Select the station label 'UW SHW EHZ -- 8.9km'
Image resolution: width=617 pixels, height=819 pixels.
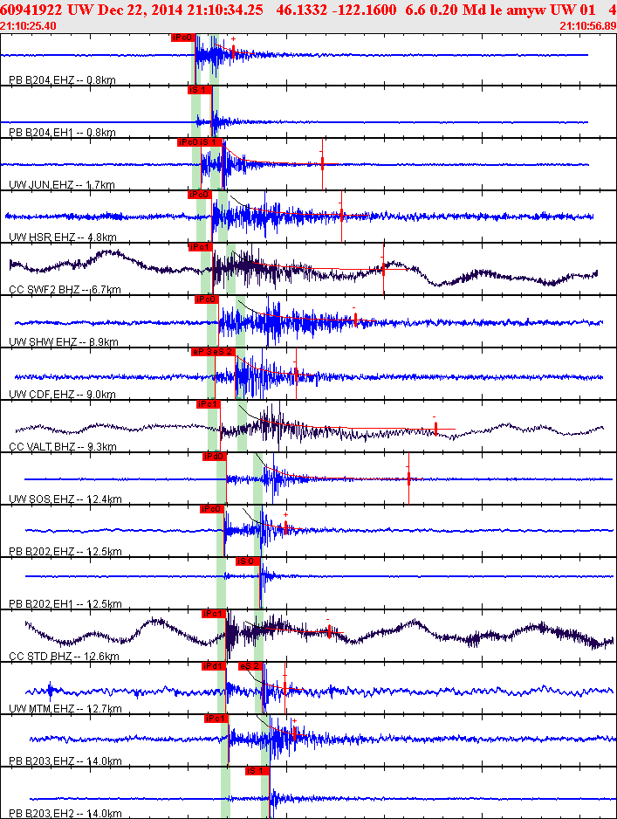pyautogui.click(x=64, y=342)
